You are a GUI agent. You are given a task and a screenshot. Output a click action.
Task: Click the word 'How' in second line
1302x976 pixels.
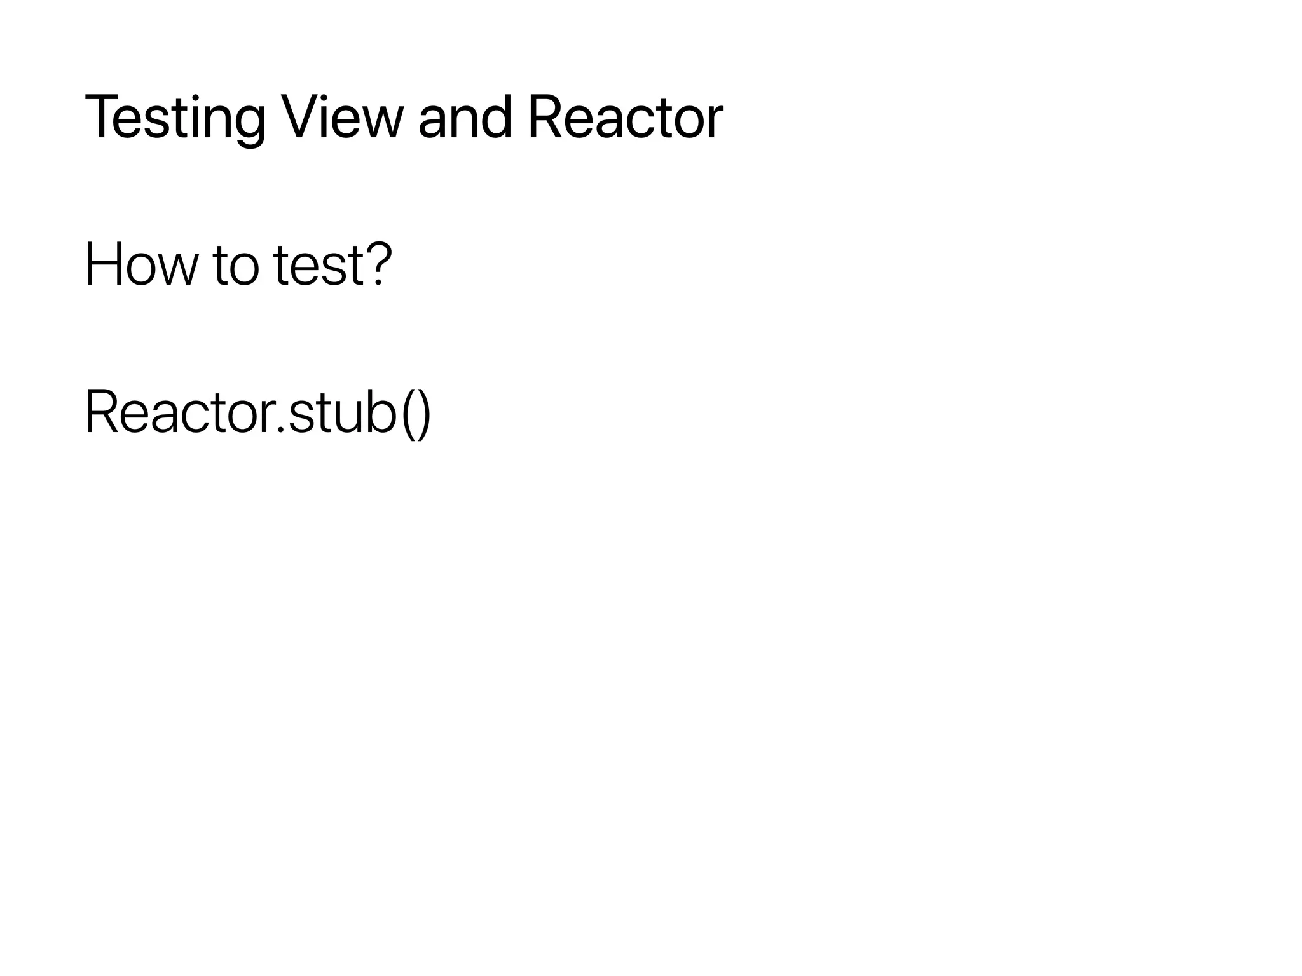(141, 265)
